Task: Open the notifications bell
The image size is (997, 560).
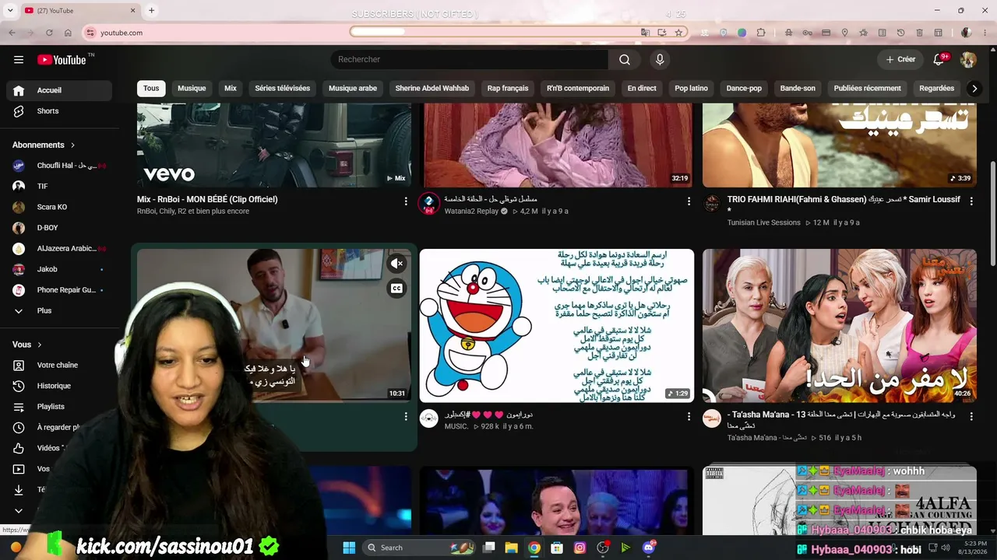Action: (939, 60)
